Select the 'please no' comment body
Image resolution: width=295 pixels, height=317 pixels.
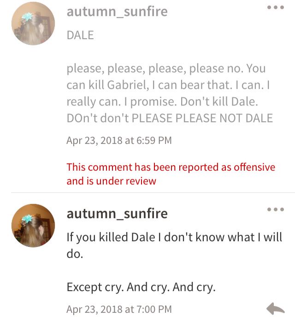[170, 93]
